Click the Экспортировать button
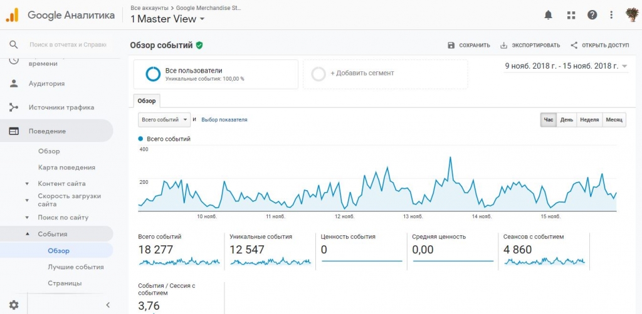 (x=530, y=45)
